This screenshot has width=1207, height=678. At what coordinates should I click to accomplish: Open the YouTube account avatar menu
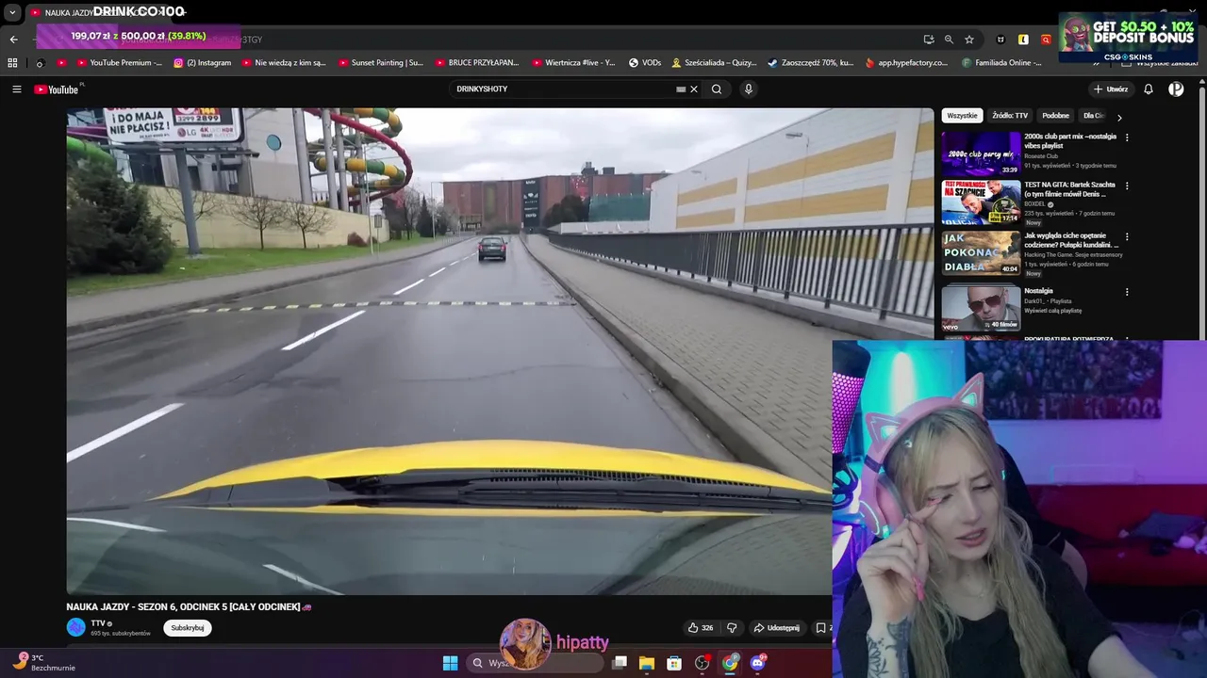click(1176, 89)
